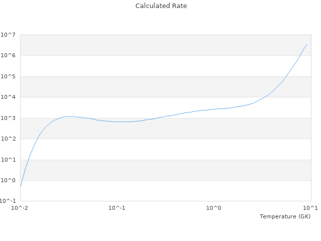Click the 10^-2 x-axis tick label
Viewport: 321px width, 241px height.
20,208
